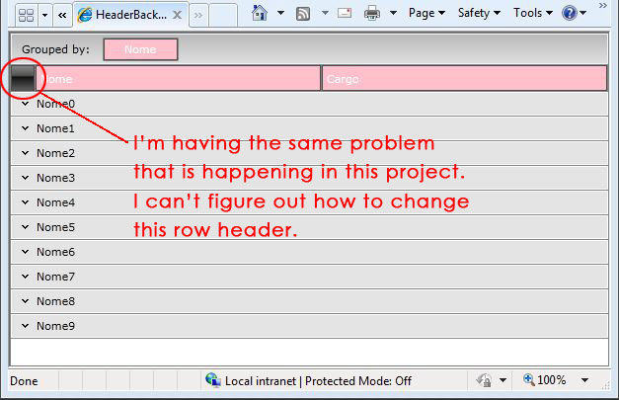Open the Quick Tabs grid view icon
Image resolution: width=619 pixels, height=400 pixels.
click(27, 16)
